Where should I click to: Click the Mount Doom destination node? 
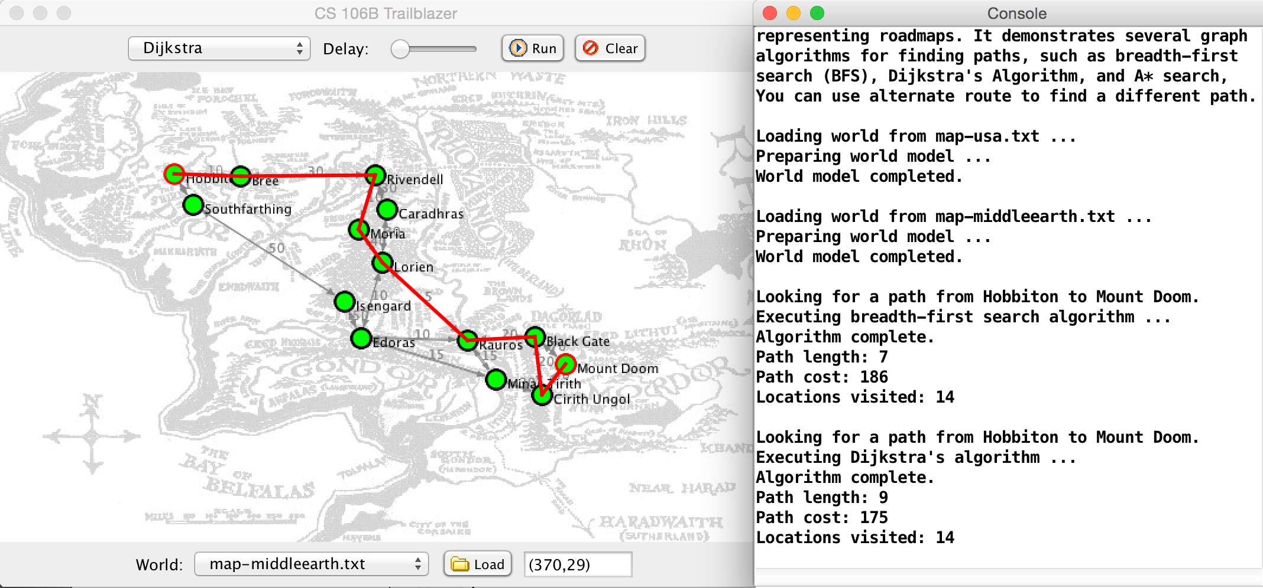click(x=566, y=364)
